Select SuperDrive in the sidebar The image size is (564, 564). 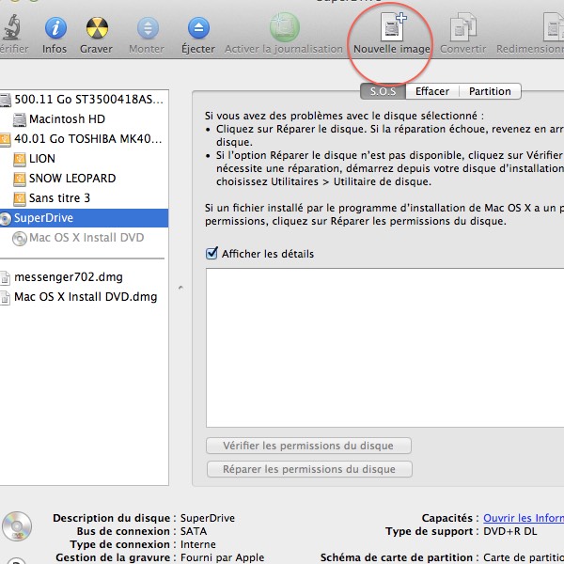(x=84, y=218)
